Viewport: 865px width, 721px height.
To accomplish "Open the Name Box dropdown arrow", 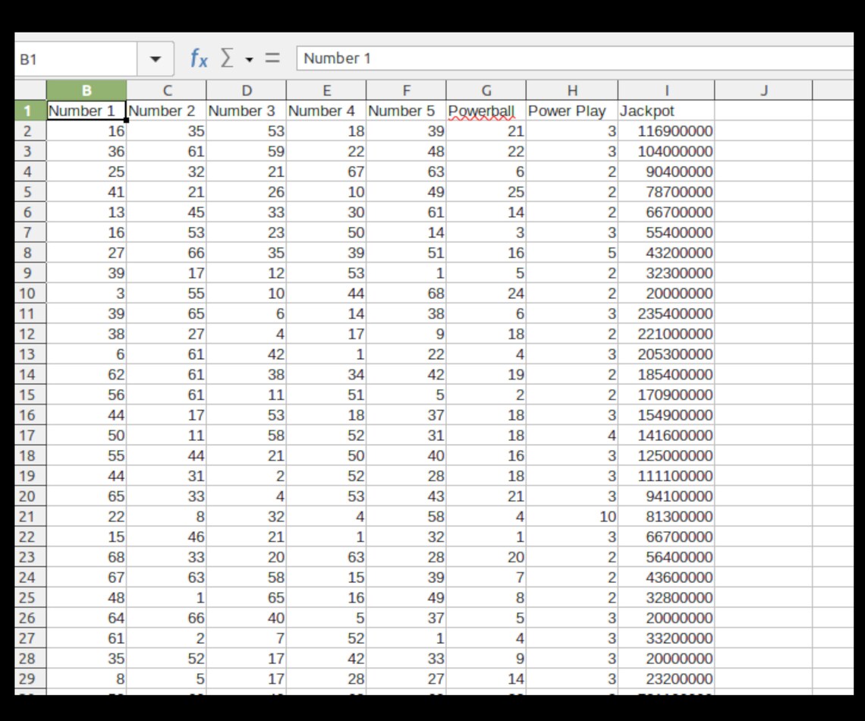I will pos(157,58).
